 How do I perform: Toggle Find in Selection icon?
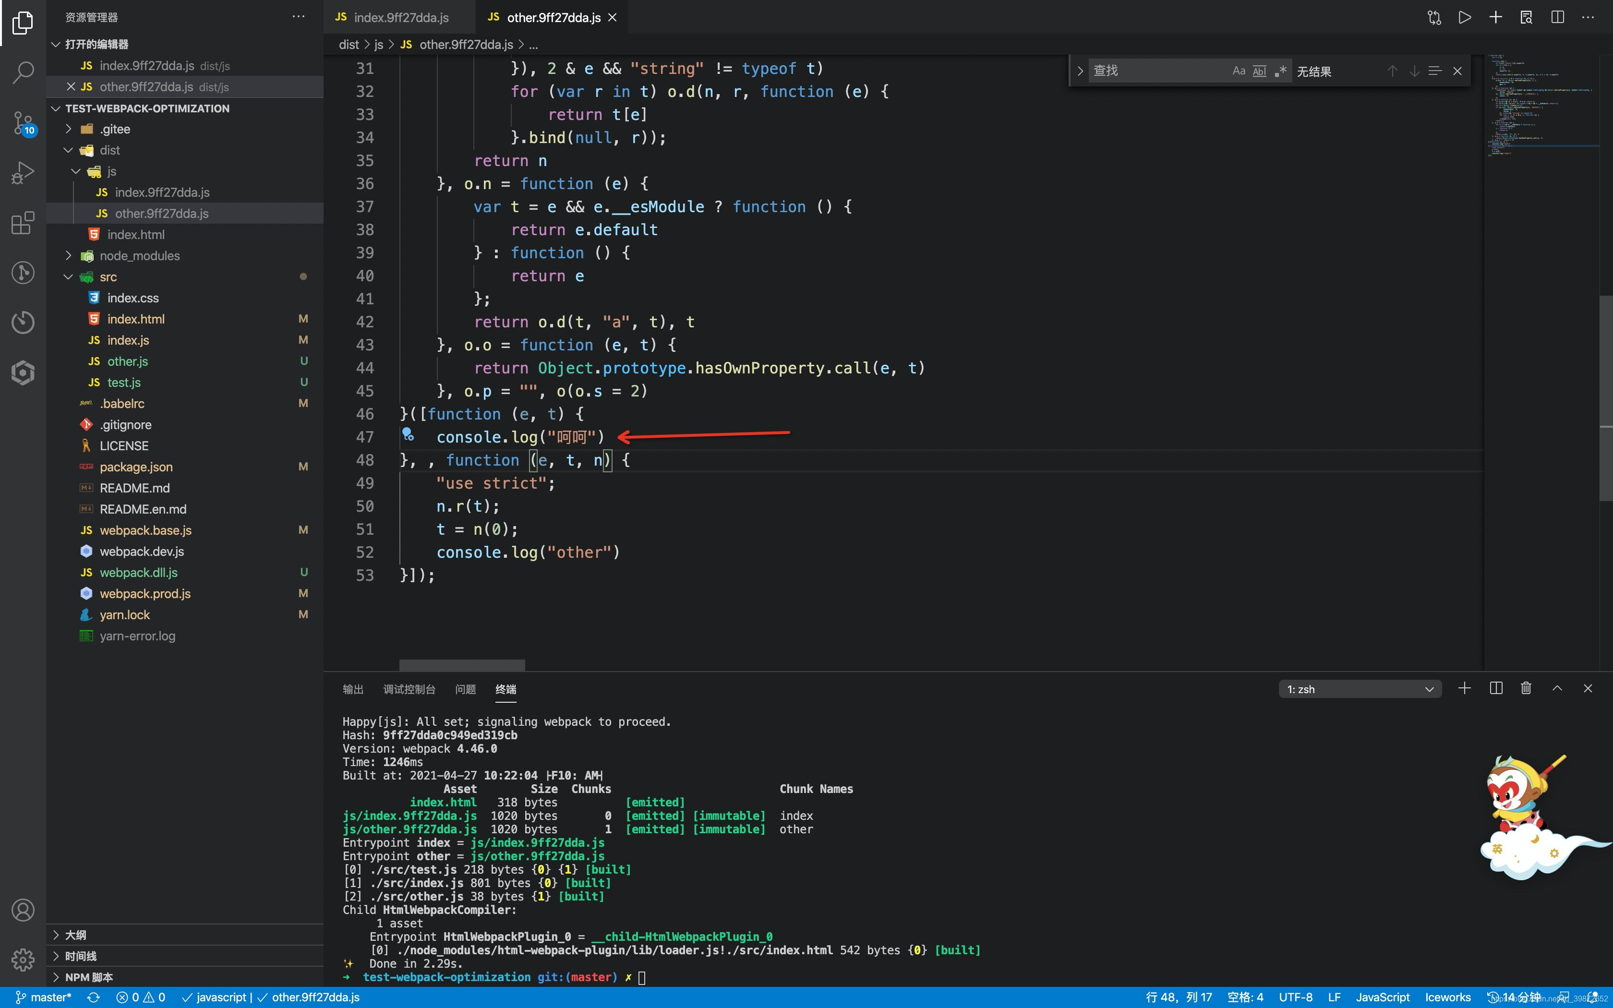tap(1435, 71)
